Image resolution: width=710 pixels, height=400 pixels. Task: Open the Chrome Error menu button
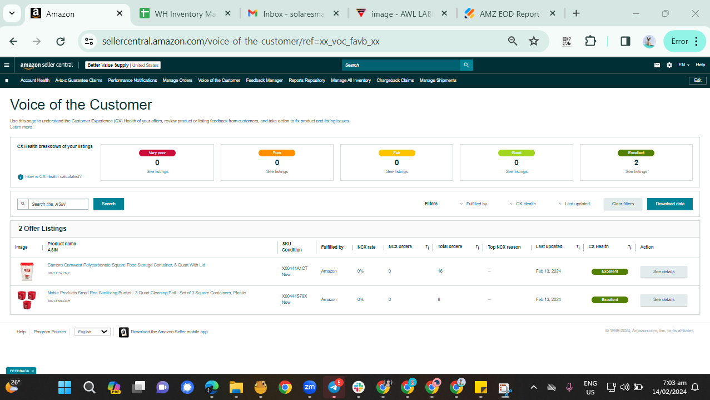coord(684,41)
